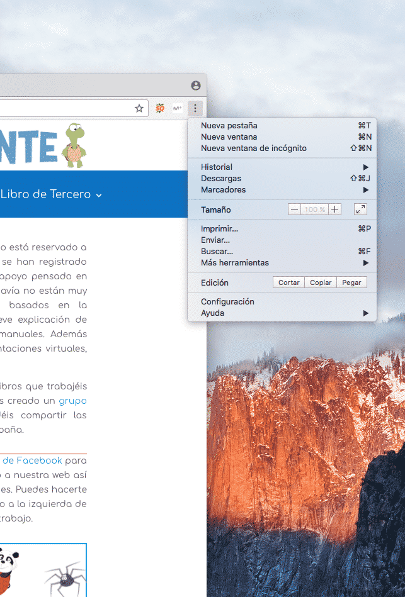Select Nueva ventana de incógnito
This screenshot has width=405, height=597.
254,148
